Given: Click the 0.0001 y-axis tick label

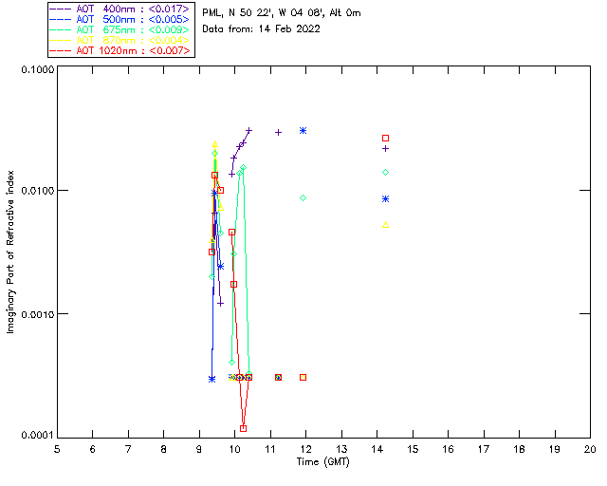Looking at the screenshot, I should point(38,436).
